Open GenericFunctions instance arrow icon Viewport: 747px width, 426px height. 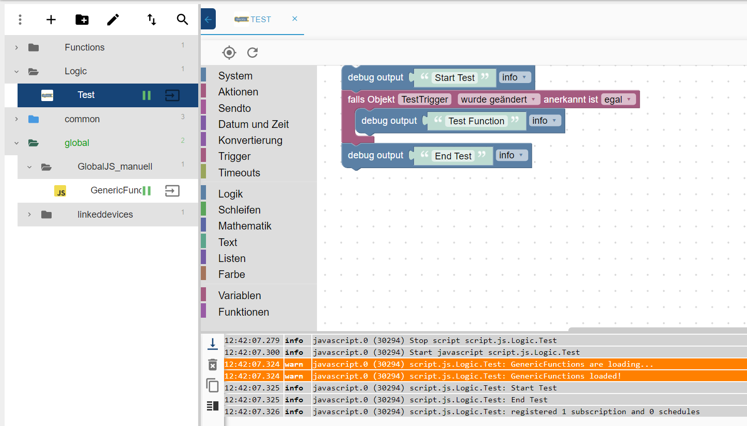172,191
